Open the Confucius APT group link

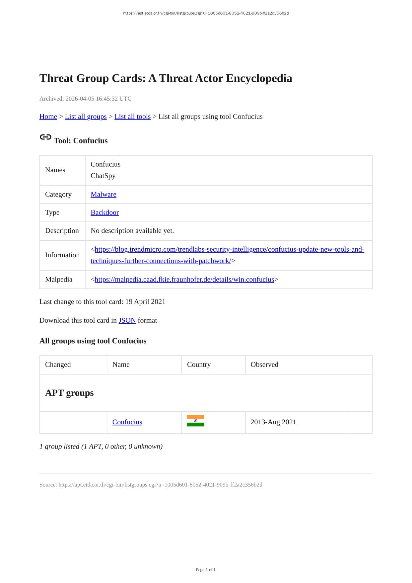click(127, 422)
